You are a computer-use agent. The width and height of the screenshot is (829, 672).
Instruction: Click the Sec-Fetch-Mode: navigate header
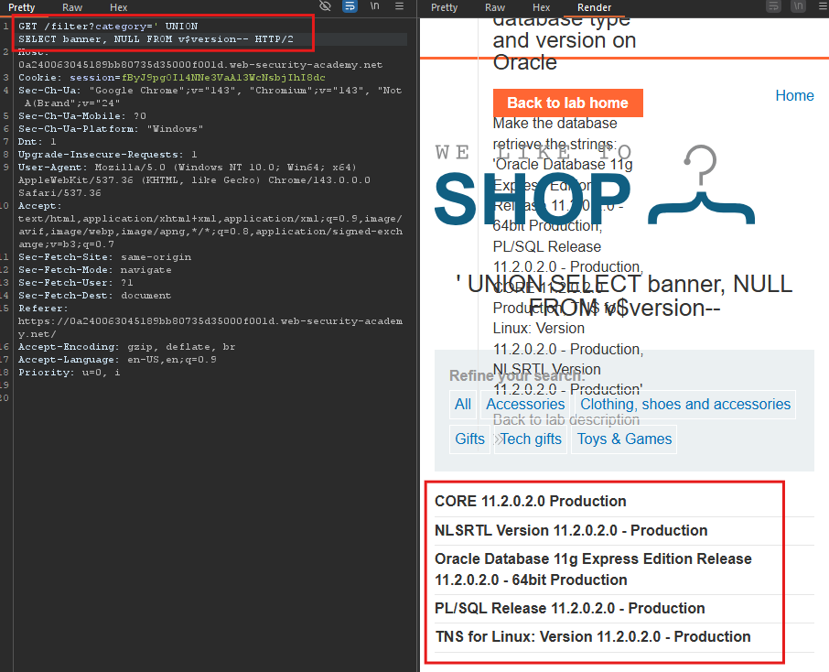94,270
